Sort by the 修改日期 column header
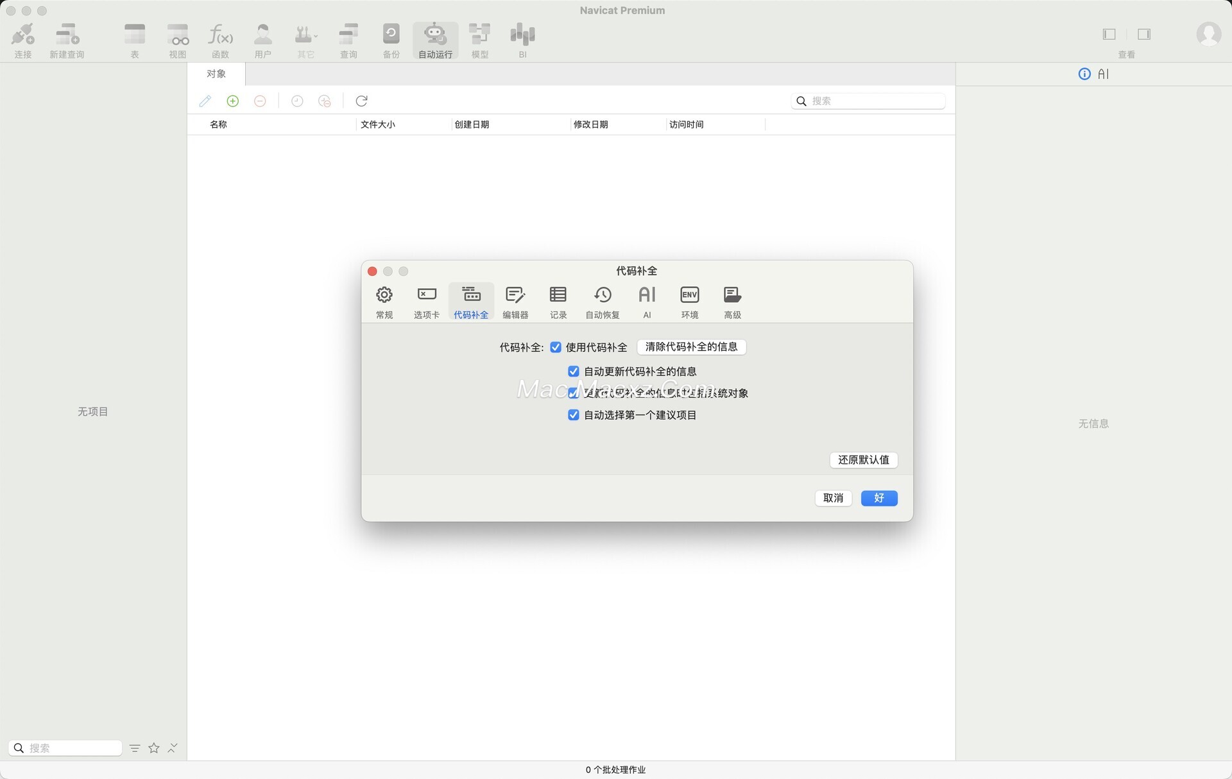1232x779 pixels. pos(590,124)
